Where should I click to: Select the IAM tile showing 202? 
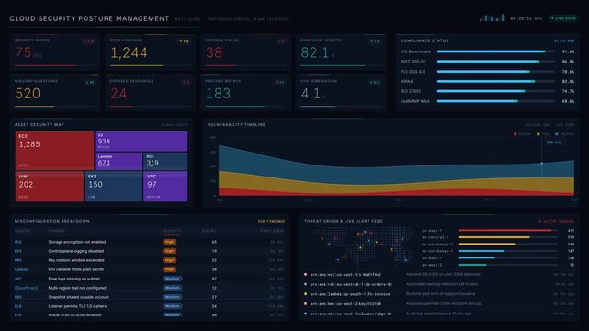(x=50, y=187)
